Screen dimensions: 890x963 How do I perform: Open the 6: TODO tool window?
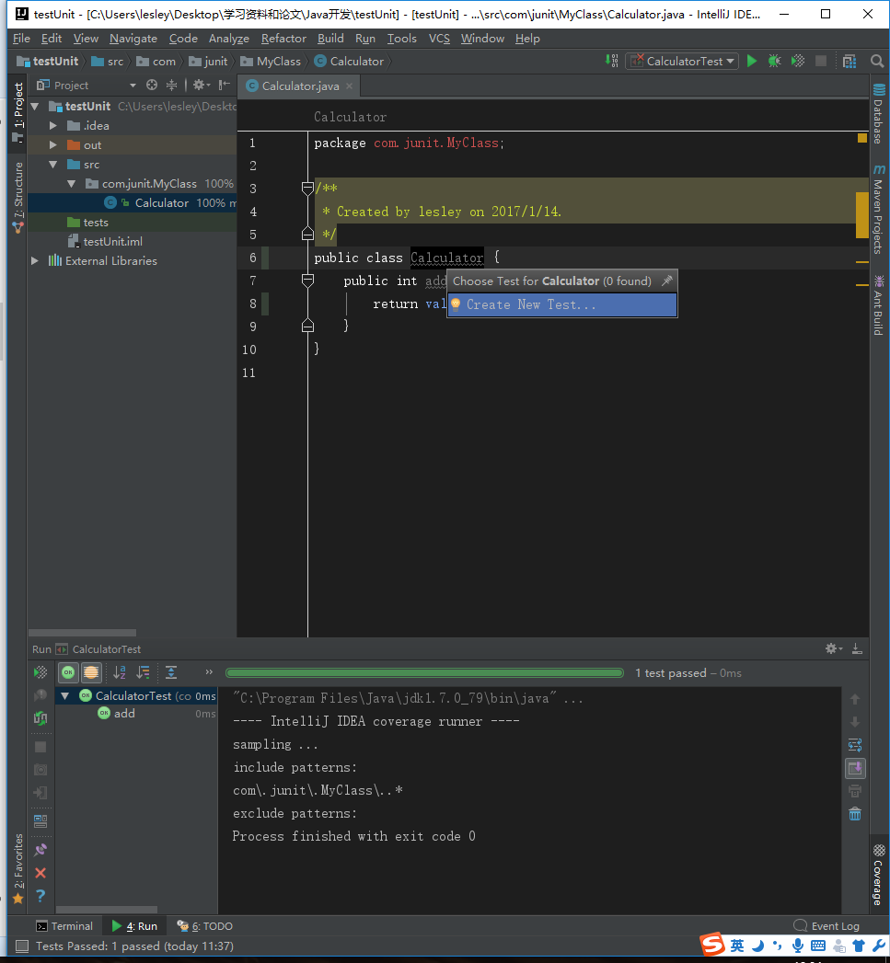pyautogui.click(x=204, y=925)
